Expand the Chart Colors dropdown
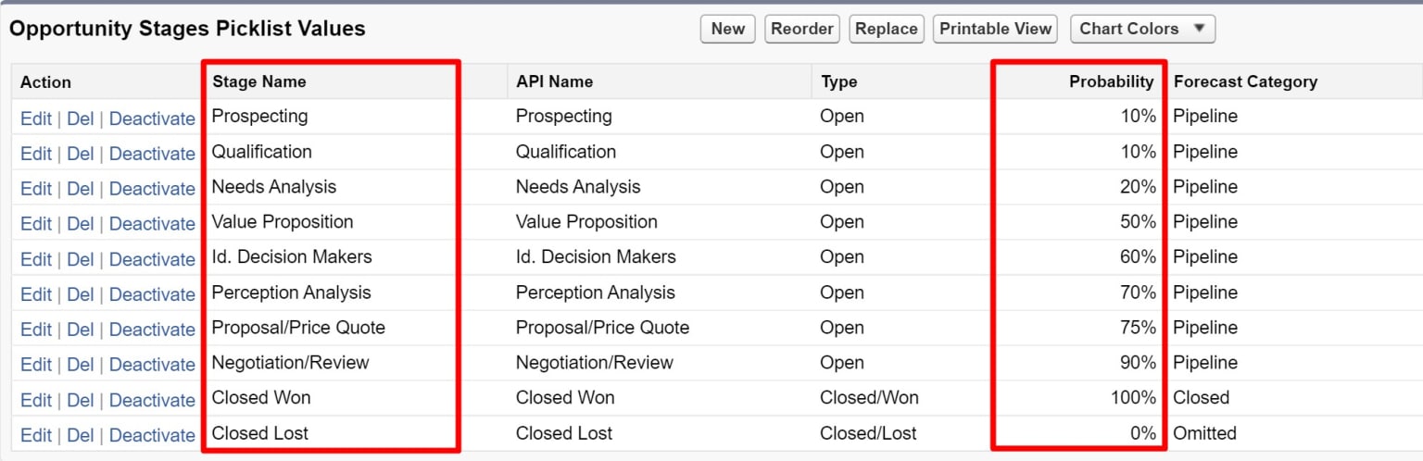Viewport: 1423px width, 461px height. point(1142,29)
